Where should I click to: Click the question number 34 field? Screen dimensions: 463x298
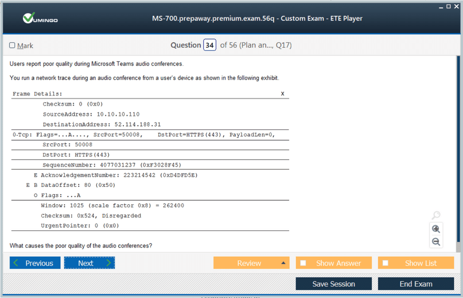[210, 45]
